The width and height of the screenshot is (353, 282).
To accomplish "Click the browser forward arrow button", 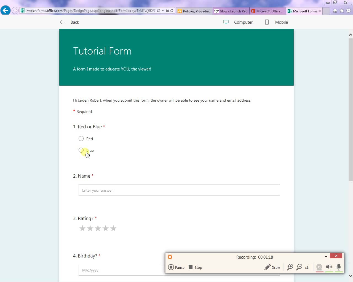I will pos(15,11).
